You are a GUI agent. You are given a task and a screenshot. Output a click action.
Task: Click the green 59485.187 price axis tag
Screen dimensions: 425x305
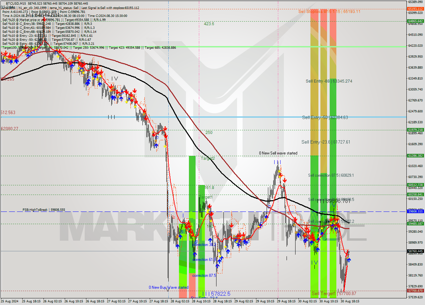[415, 223]
